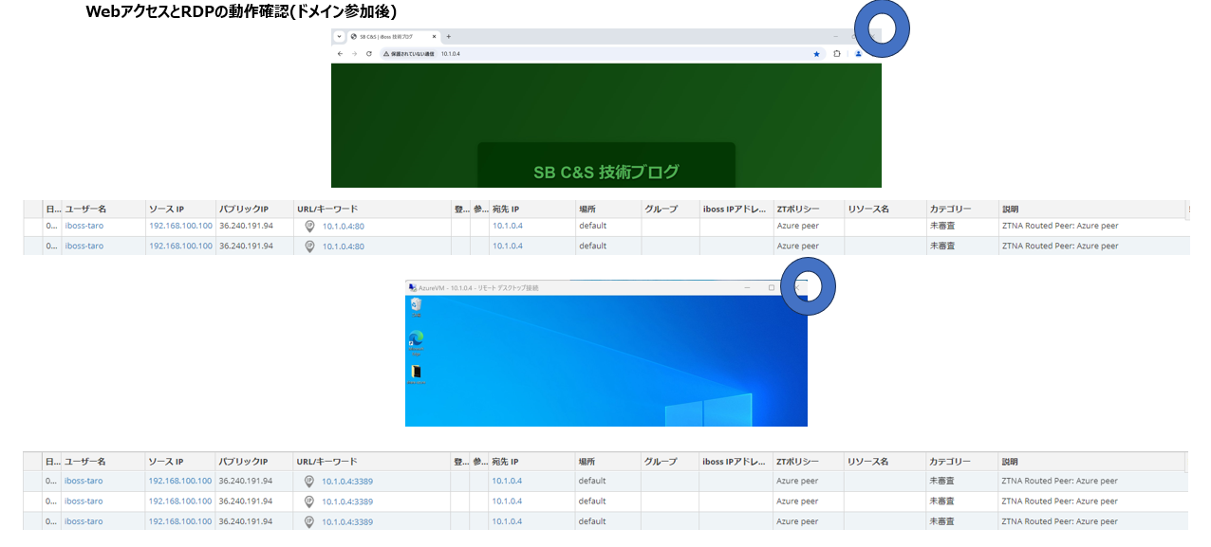Go back in Chrome
Image resolution: width=1211 pixels, height=547 pixels.
(x=341, y=54)
